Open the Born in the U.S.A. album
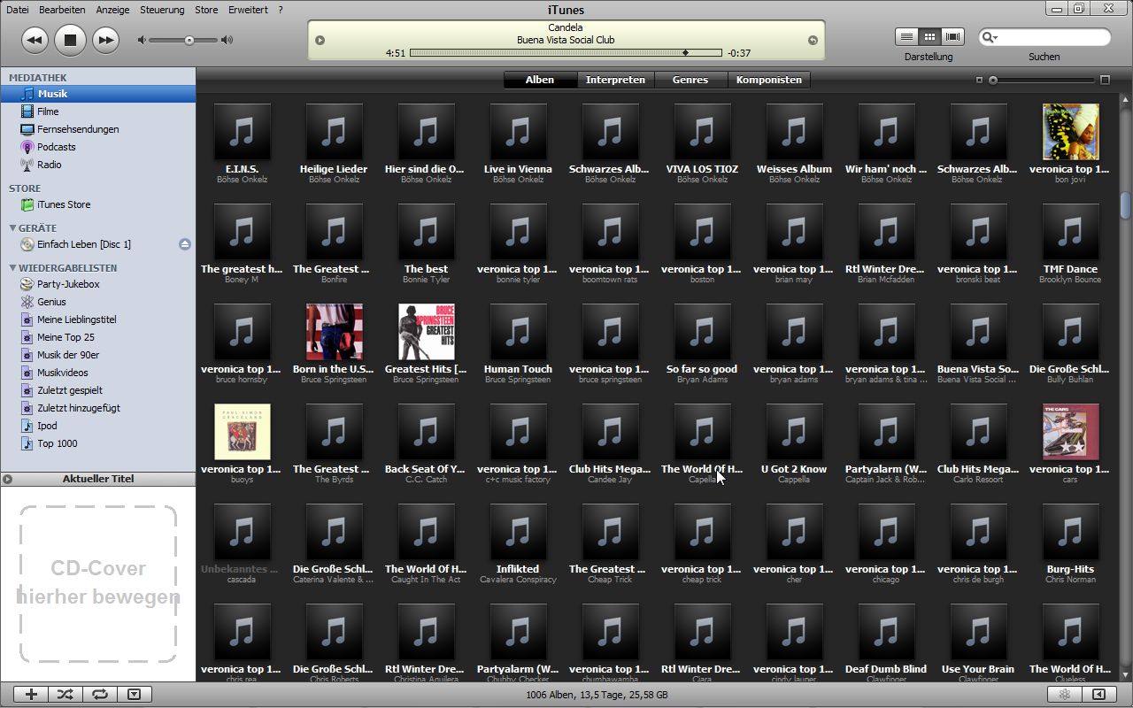The height and width of the screenshot is (708, 1133). 334,332
